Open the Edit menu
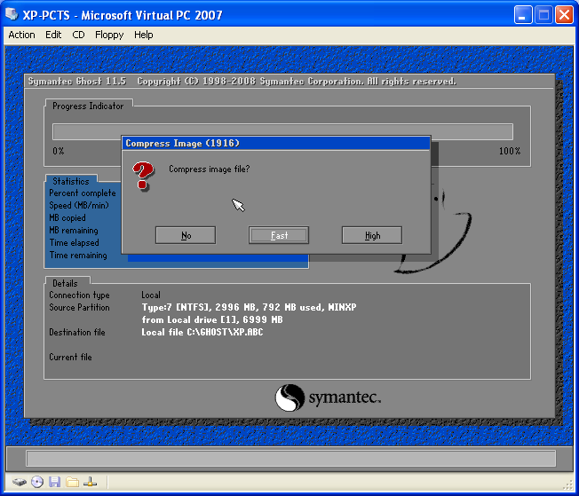Screen dimensions: 579x496 point(53,35)
